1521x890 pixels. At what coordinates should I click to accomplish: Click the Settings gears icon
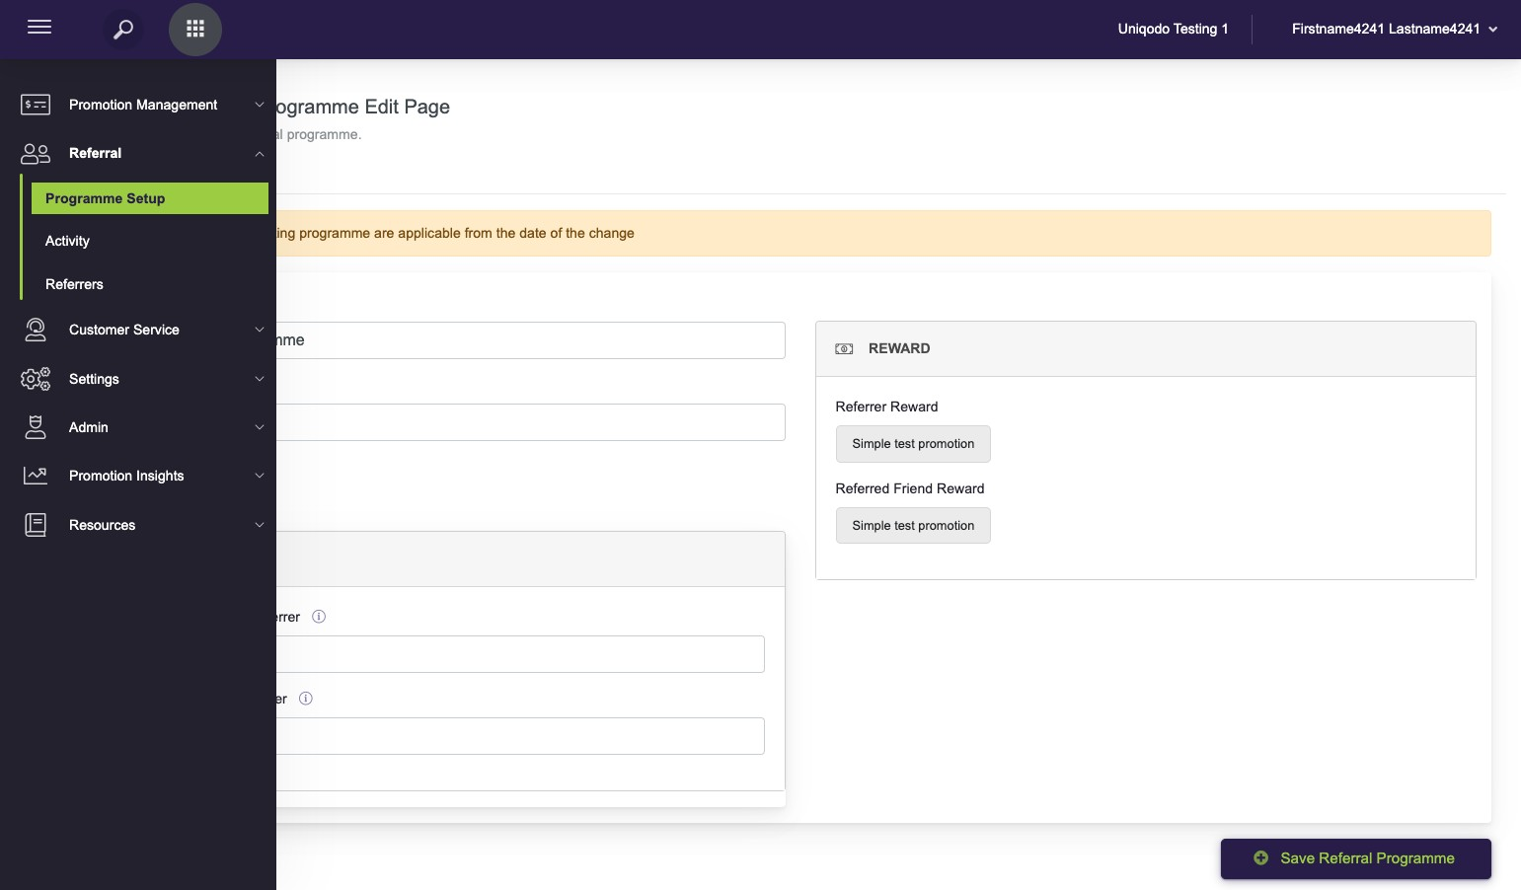tap(36, 379)
